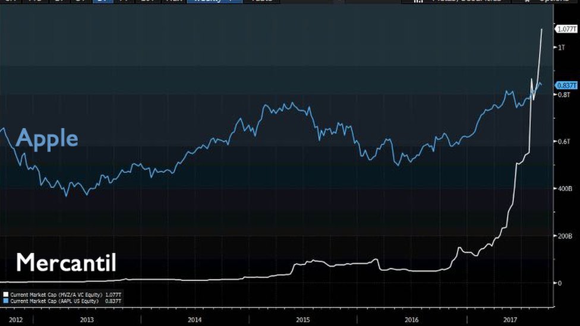Click the 0.8T label on the value axis
The width and height of the screenshot is (580, 326).
[564, 94]
